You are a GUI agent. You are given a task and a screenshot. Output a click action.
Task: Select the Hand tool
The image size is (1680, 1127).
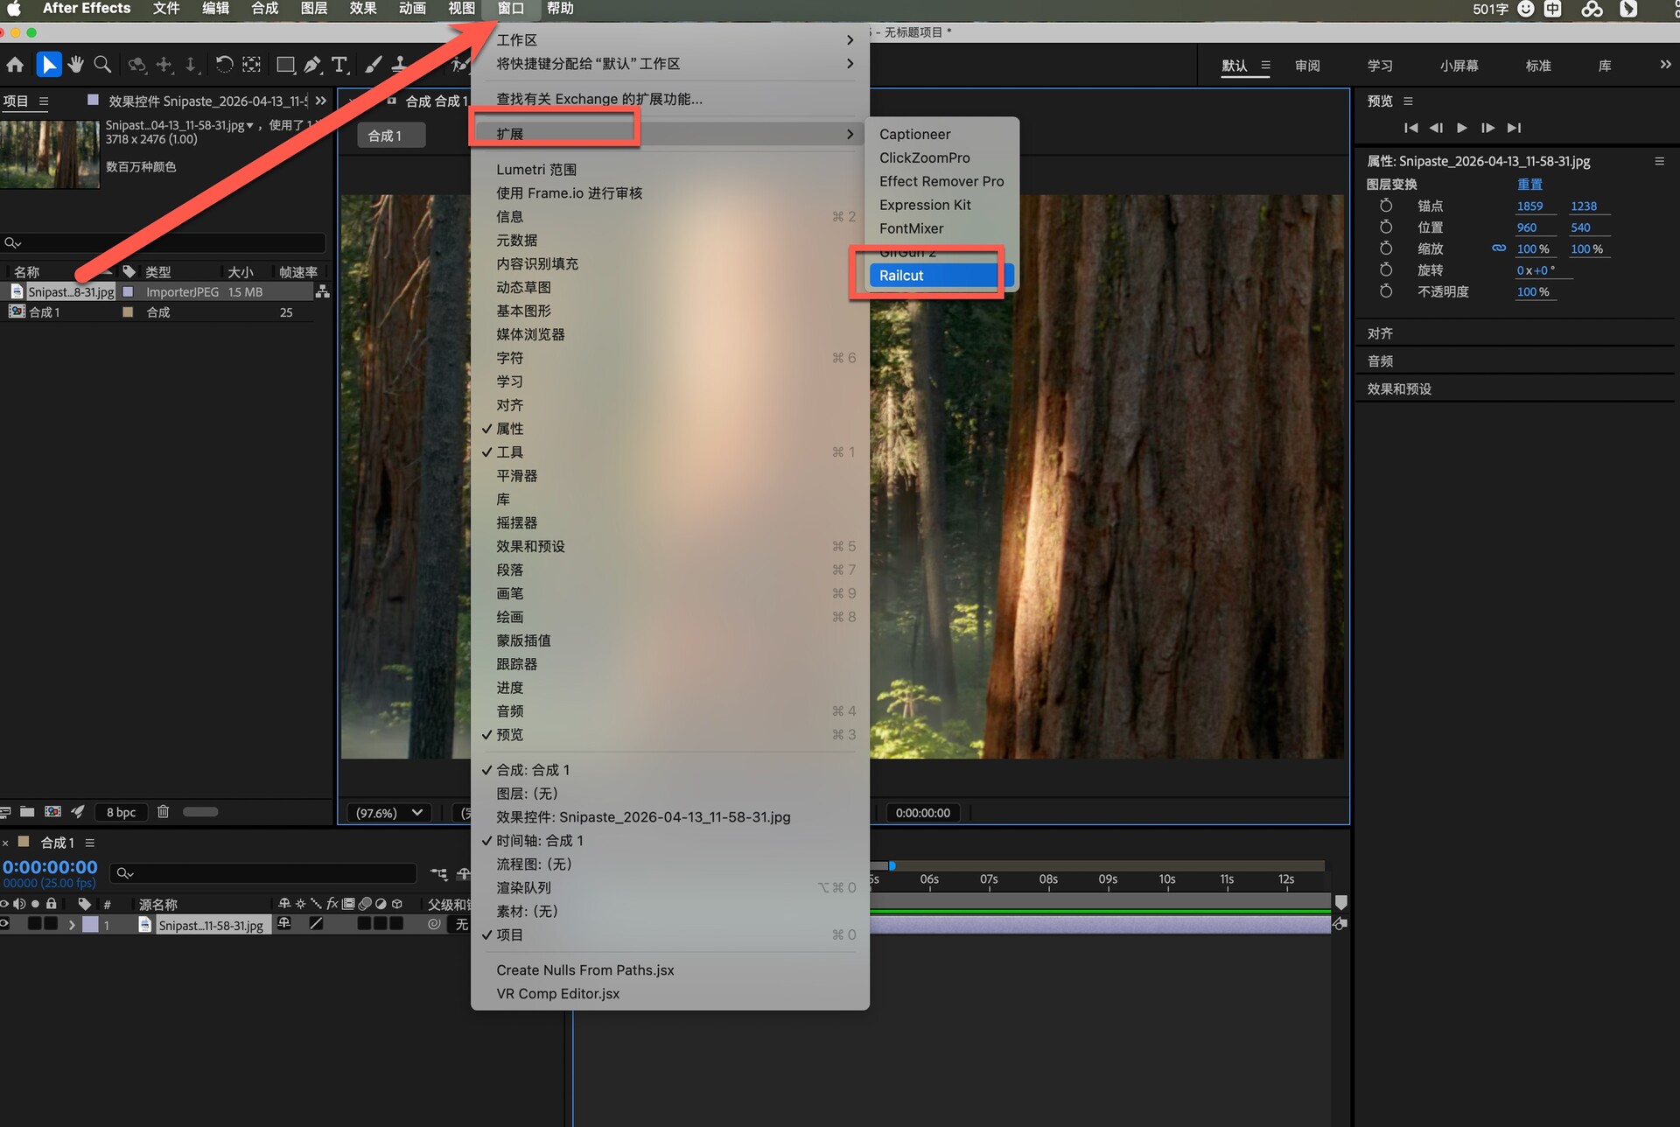75,65
